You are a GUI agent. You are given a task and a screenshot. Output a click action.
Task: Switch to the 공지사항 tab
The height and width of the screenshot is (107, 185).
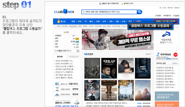point(60,57)
